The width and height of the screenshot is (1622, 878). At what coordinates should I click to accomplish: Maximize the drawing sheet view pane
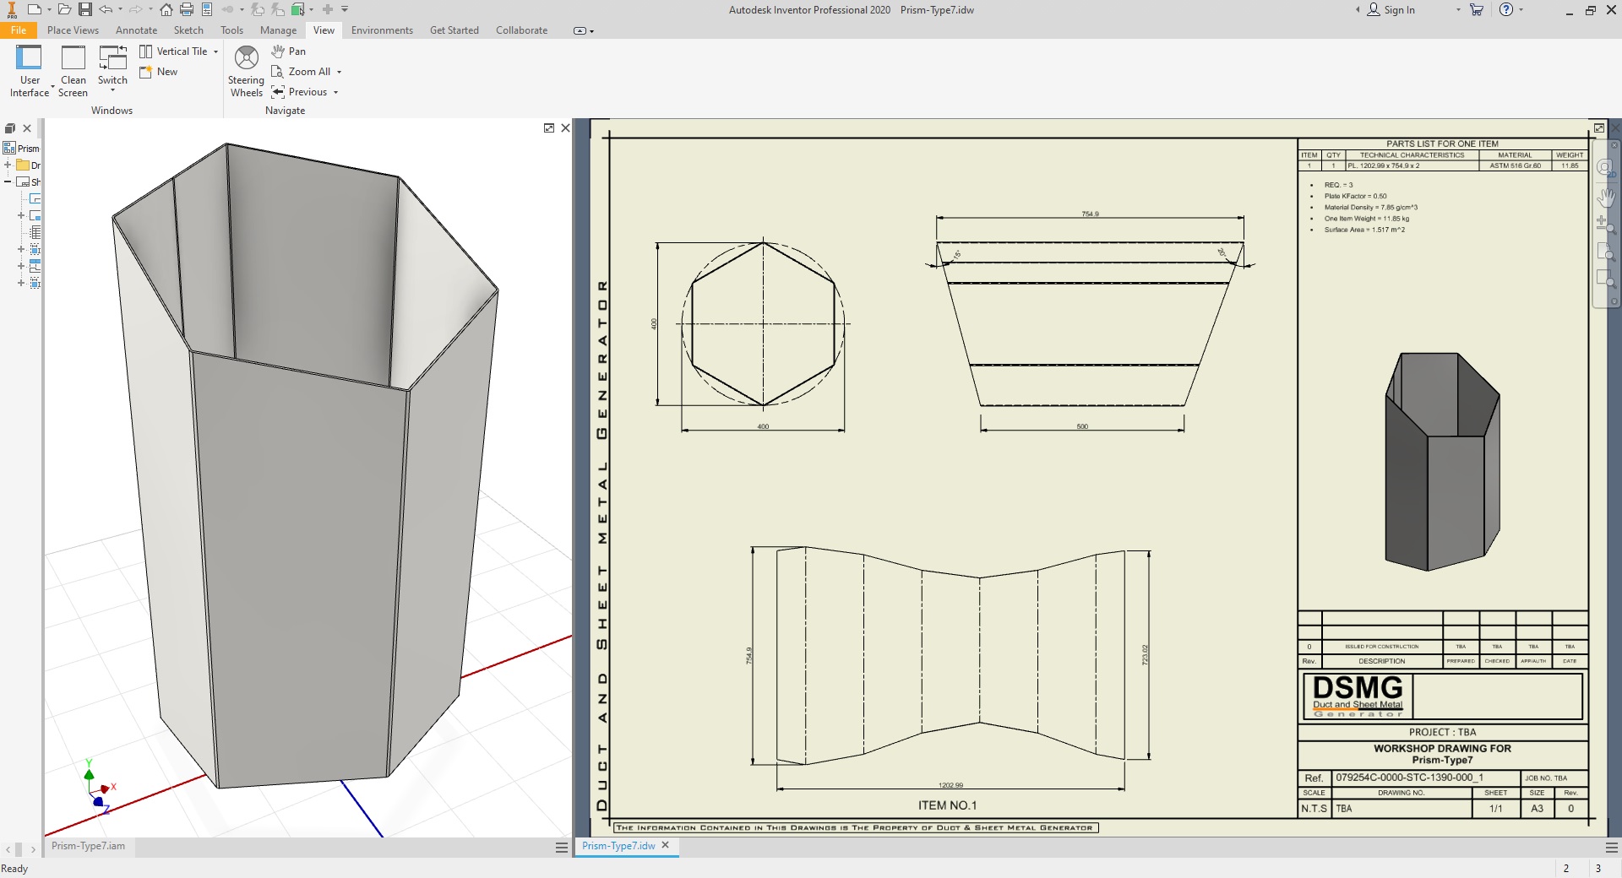click(x=1599, y=128)
